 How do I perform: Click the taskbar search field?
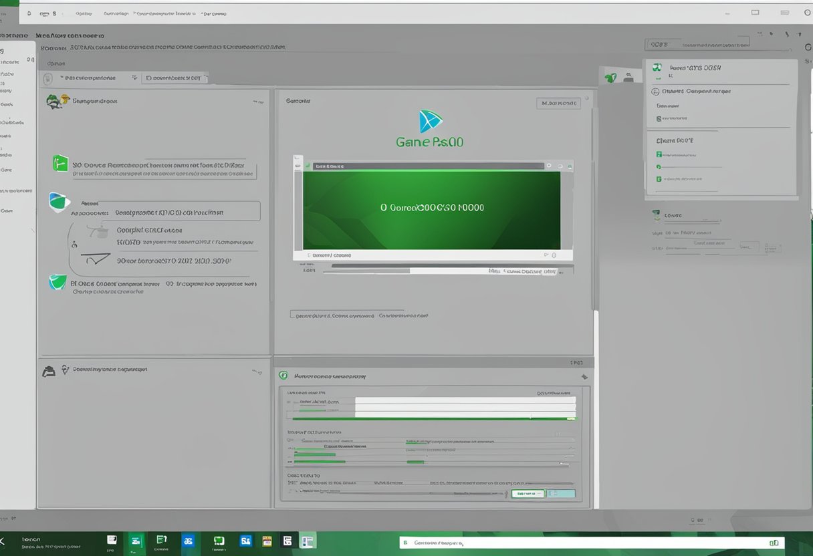tap(588, 543)
